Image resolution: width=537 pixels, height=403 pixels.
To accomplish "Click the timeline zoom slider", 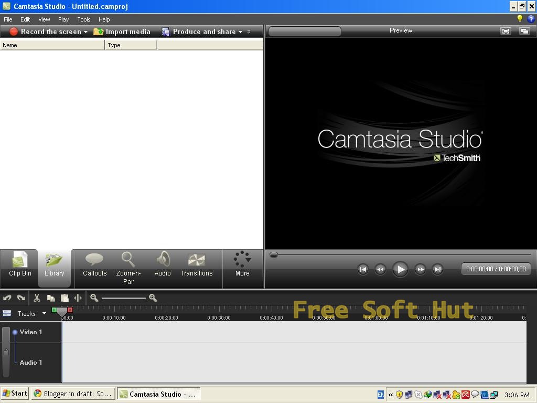I will point(124,298).
